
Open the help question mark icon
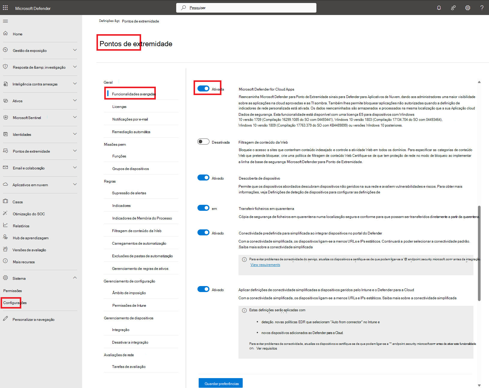[482, 8]
